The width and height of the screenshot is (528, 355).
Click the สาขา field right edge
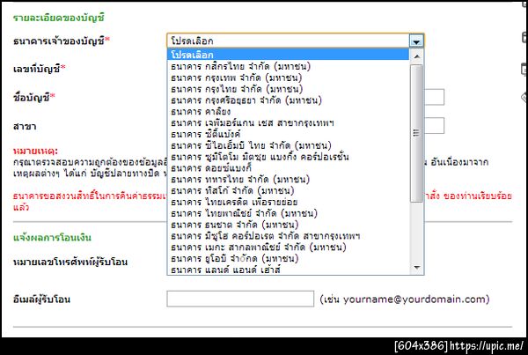coord(435,125)
